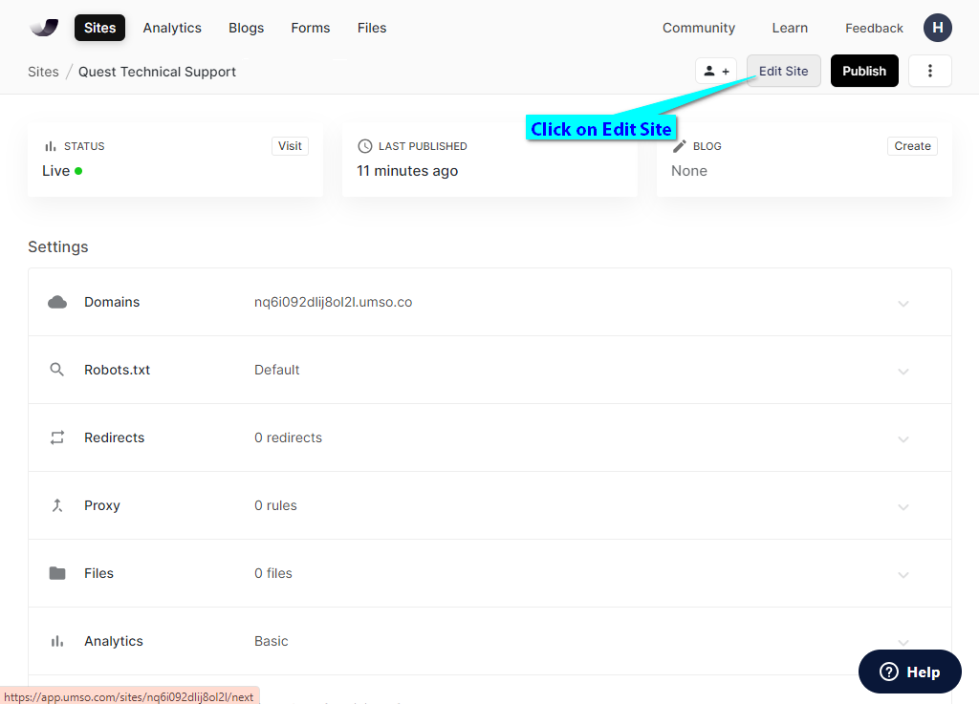Click the Redirects label
The width and height of the screenshot is (979, 704).
click(115, 437)
